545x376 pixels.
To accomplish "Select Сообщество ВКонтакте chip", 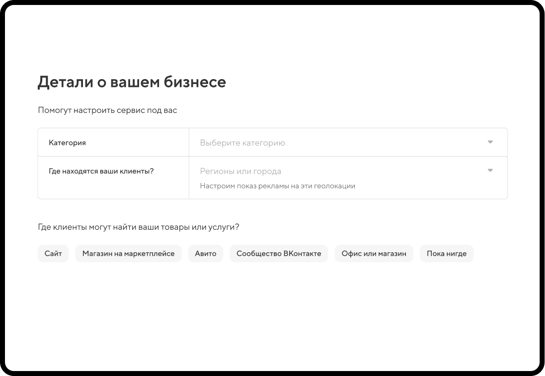I will coord(279,253).
